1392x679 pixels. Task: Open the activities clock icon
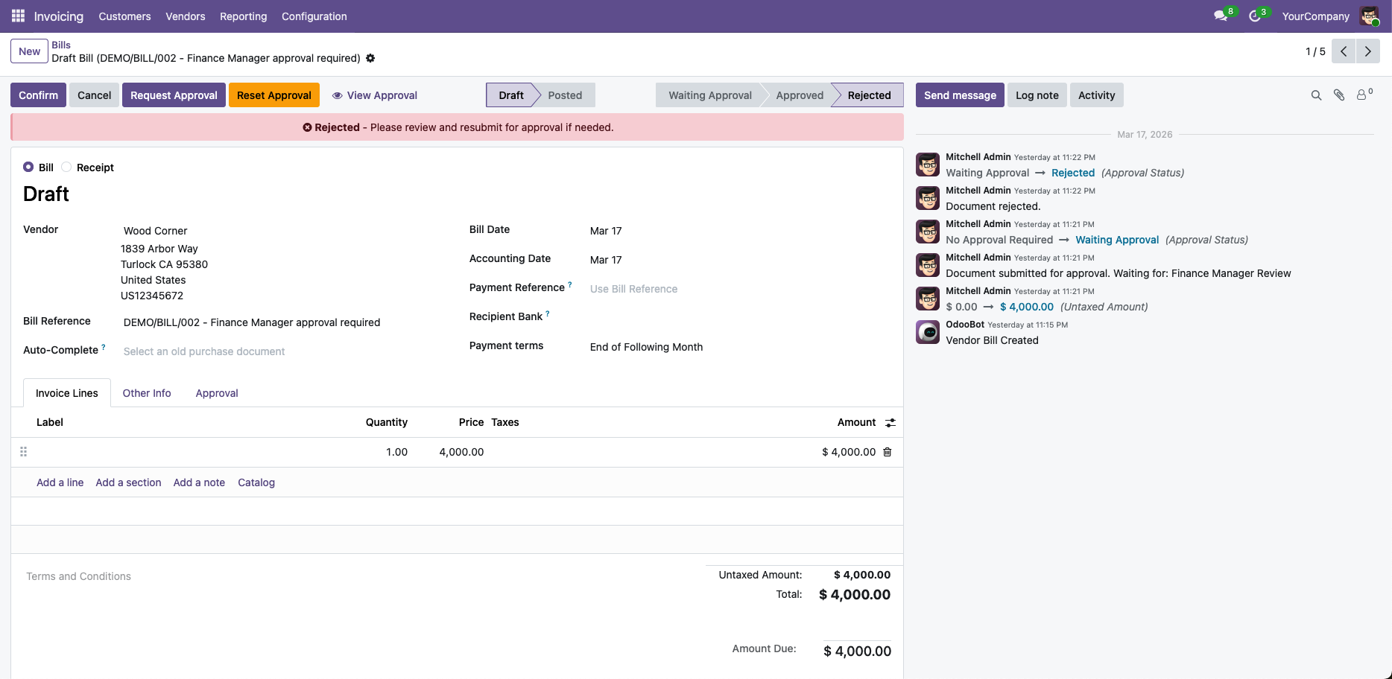pyautogui.click(x=1255, y=16)
